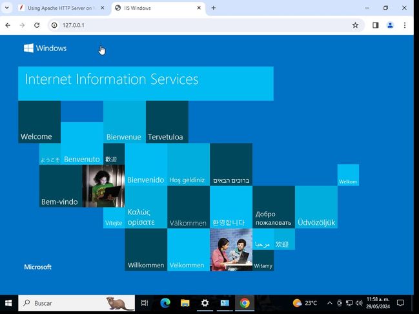Click photo of woman holding laptop

tap(103, 186)
